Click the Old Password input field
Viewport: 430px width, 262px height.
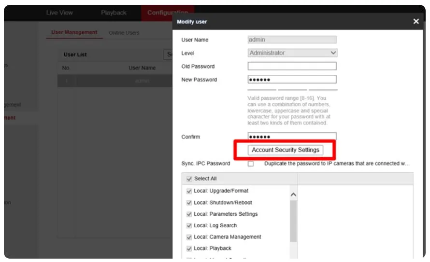(x=292, y=67)
